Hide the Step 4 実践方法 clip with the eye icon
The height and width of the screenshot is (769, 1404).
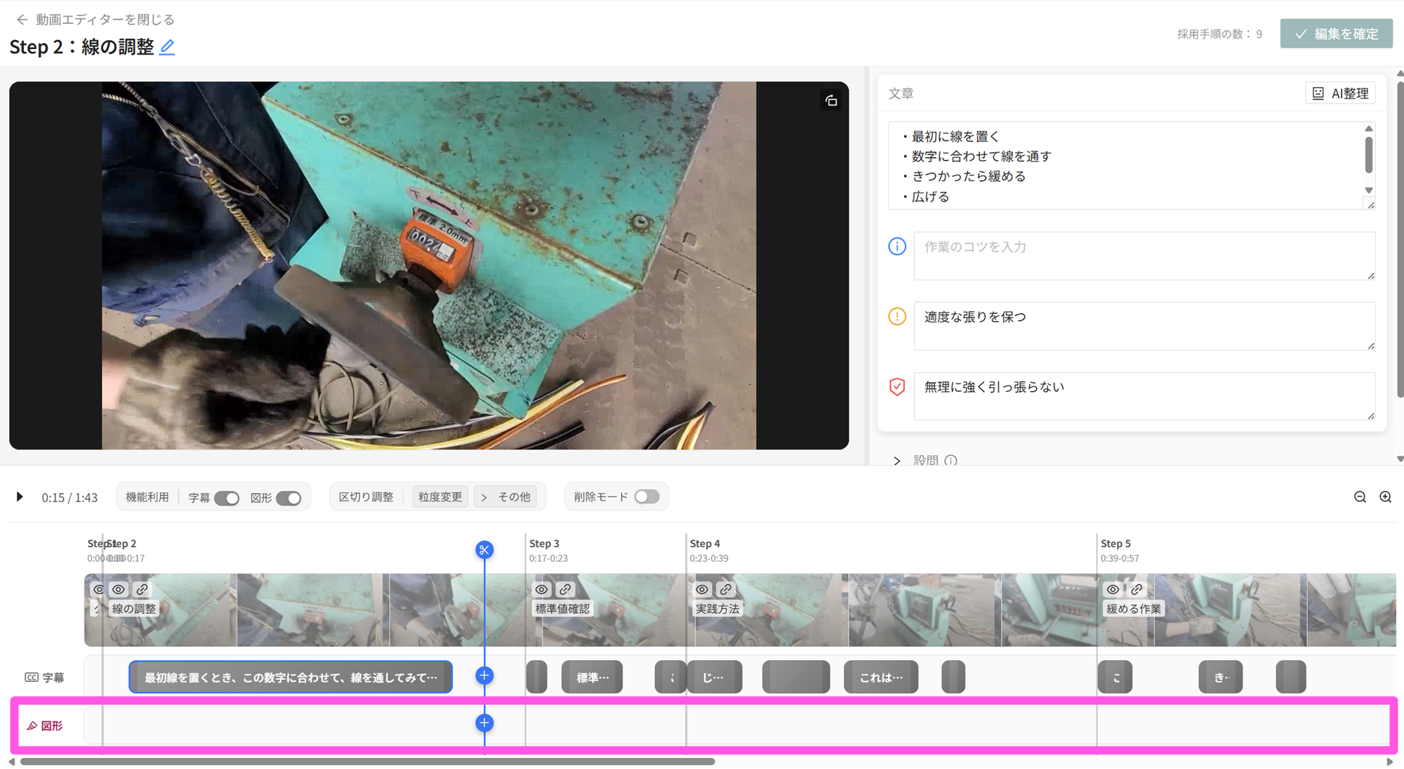[x=702, y=589]
